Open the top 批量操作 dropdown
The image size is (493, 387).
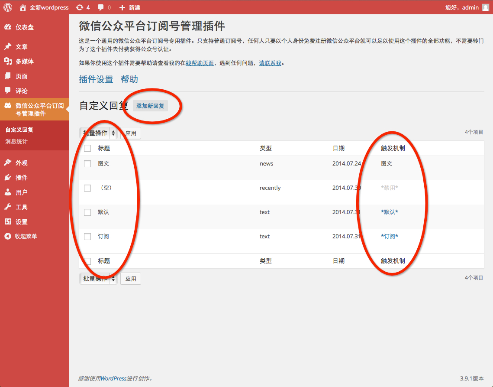pyautogui.click(x=98, y=133)
